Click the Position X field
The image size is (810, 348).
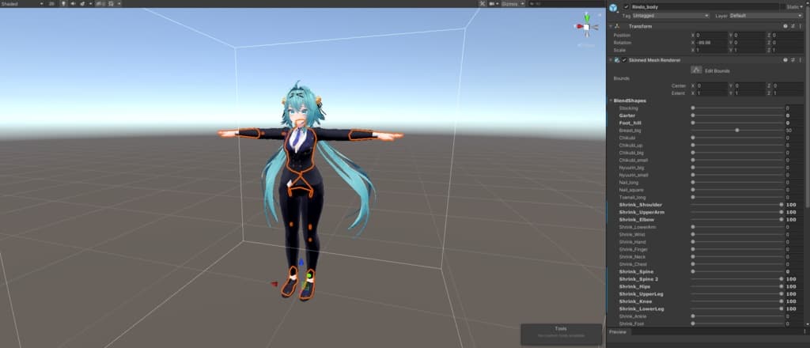[x=711, y=35]
